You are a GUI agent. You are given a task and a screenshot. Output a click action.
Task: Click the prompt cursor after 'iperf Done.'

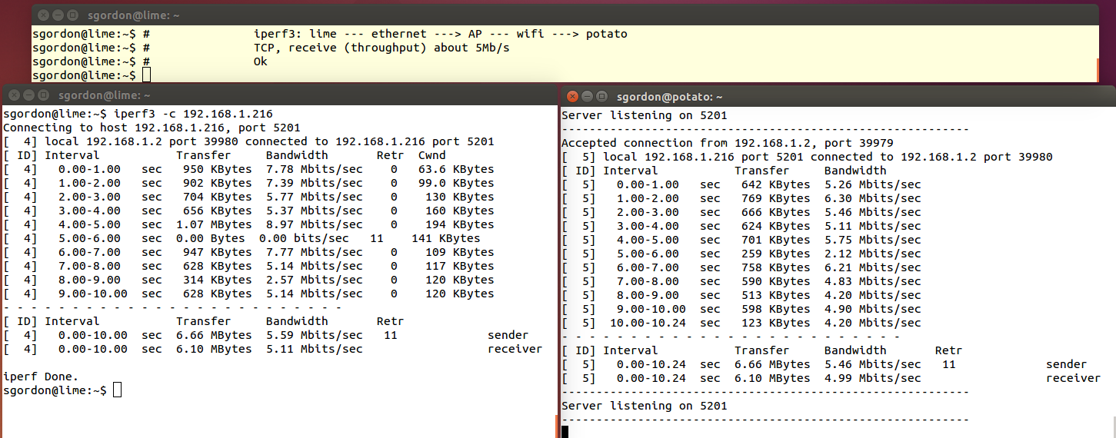[x=117, y=390]
